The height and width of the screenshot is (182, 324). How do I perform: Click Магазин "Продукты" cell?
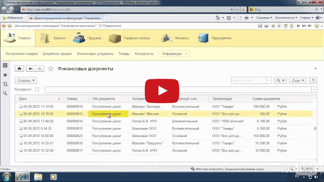[147, 143]
